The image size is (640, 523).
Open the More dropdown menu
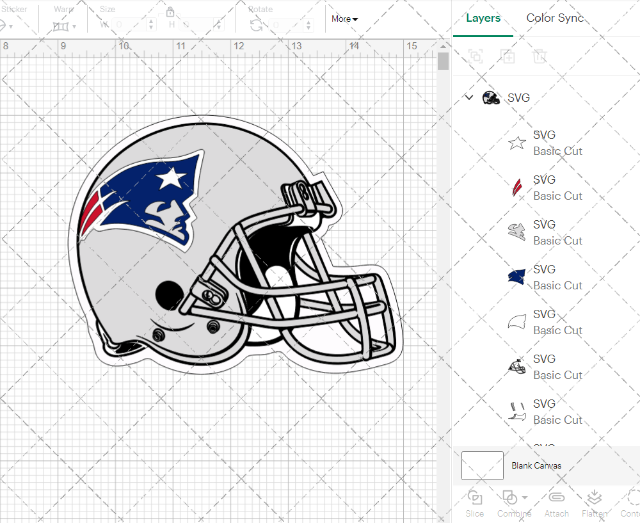pyautogui.click(x=344, y=19)
